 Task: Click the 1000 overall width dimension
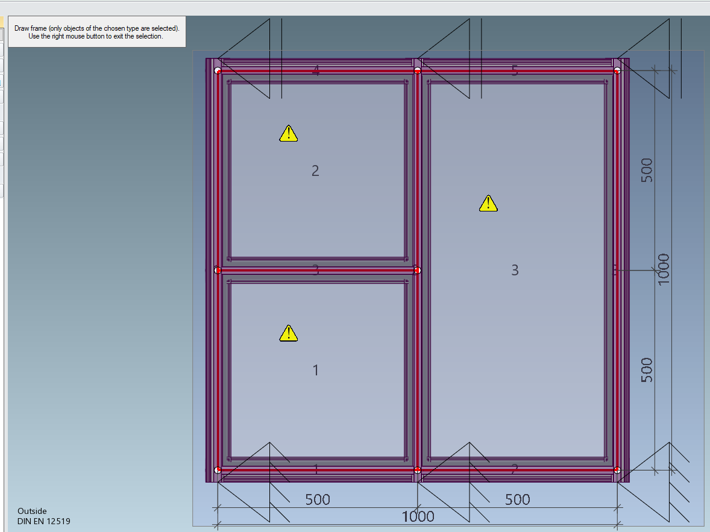tap(418, 517)
